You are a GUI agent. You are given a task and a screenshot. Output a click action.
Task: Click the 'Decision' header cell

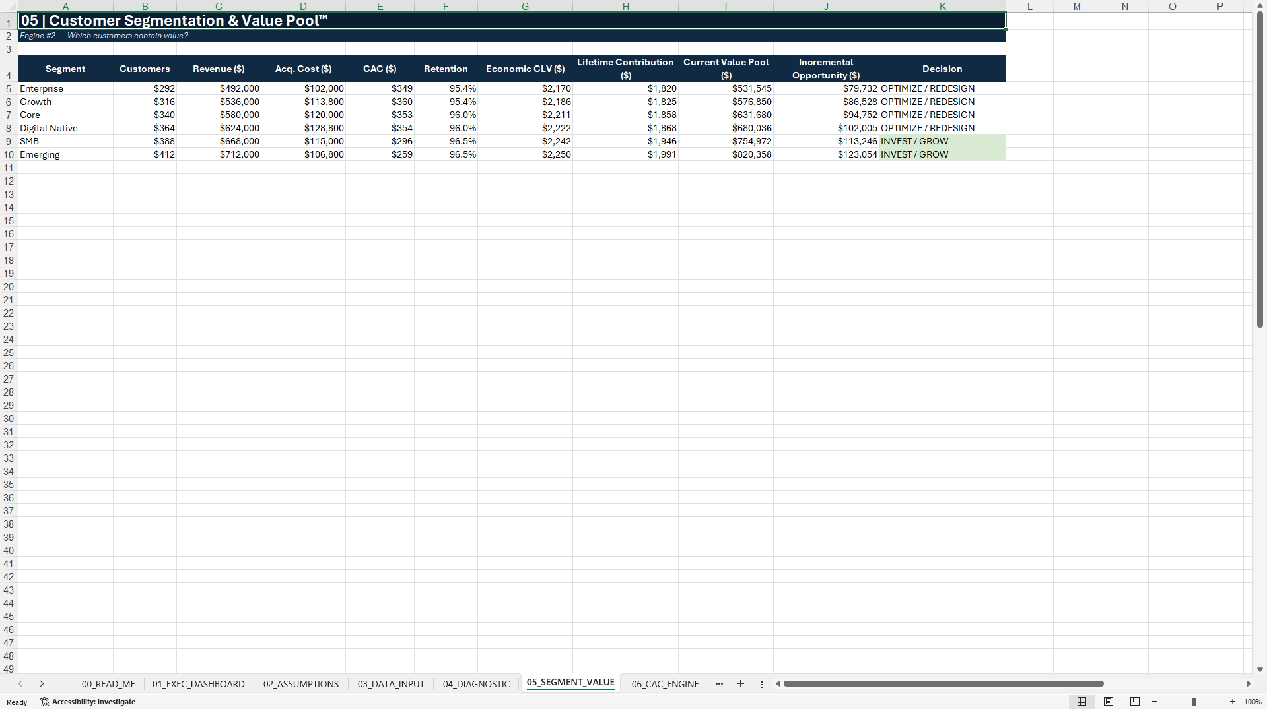tap(942, 69)
